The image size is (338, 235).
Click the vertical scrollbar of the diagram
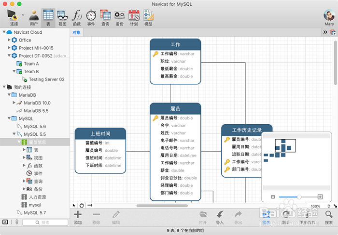coord(335,62)
